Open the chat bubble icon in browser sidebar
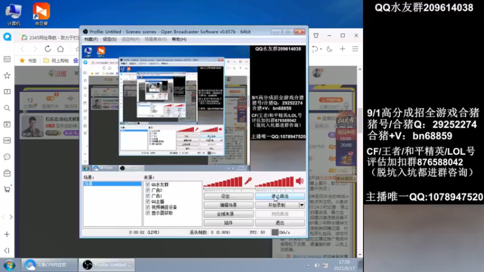This screenshot has height=272, width=484. click(x=7, y=157)
